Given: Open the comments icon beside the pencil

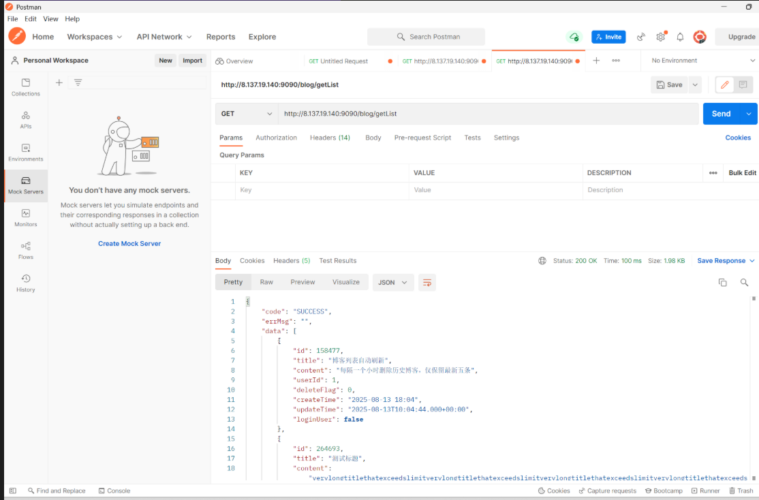Looking at the screenshot, I should coord(743,84).
